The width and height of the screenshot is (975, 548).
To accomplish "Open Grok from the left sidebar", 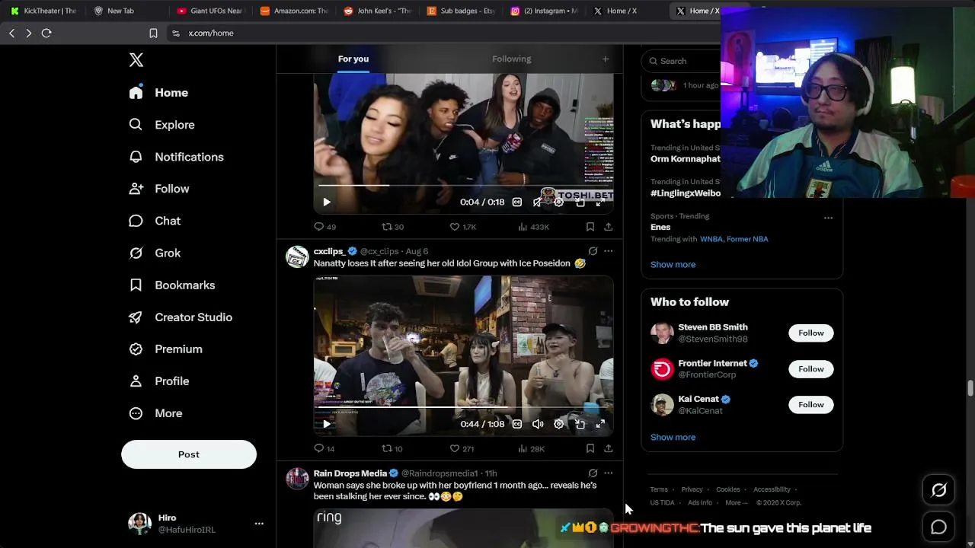I will click(155, 253).
